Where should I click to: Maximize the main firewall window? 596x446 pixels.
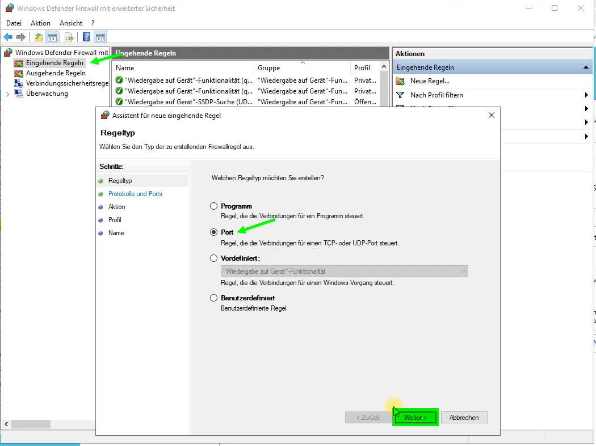pyautogui.click(x=555, y=8)
